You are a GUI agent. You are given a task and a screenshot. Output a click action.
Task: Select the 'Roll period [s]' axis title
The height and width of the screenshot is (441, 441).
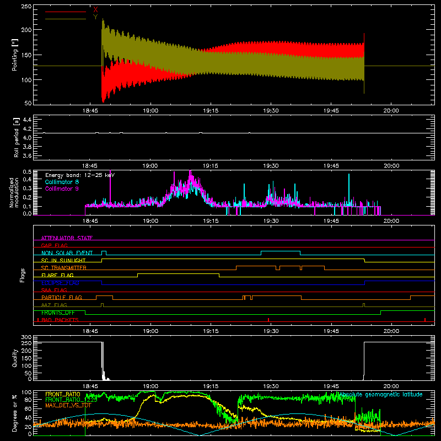click(17, 137)
